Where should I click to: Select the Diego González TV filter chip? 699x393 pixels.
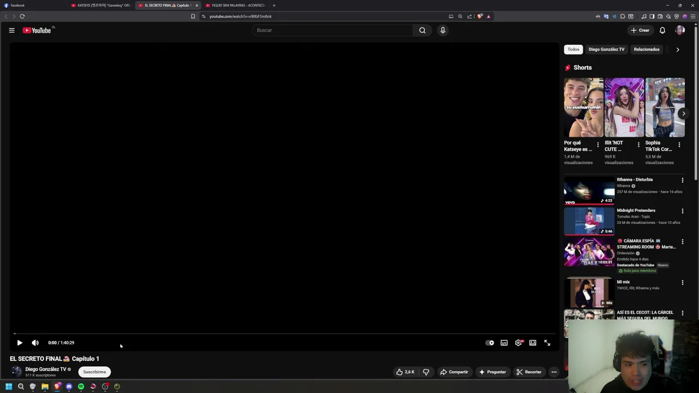[x=606, y=50]
